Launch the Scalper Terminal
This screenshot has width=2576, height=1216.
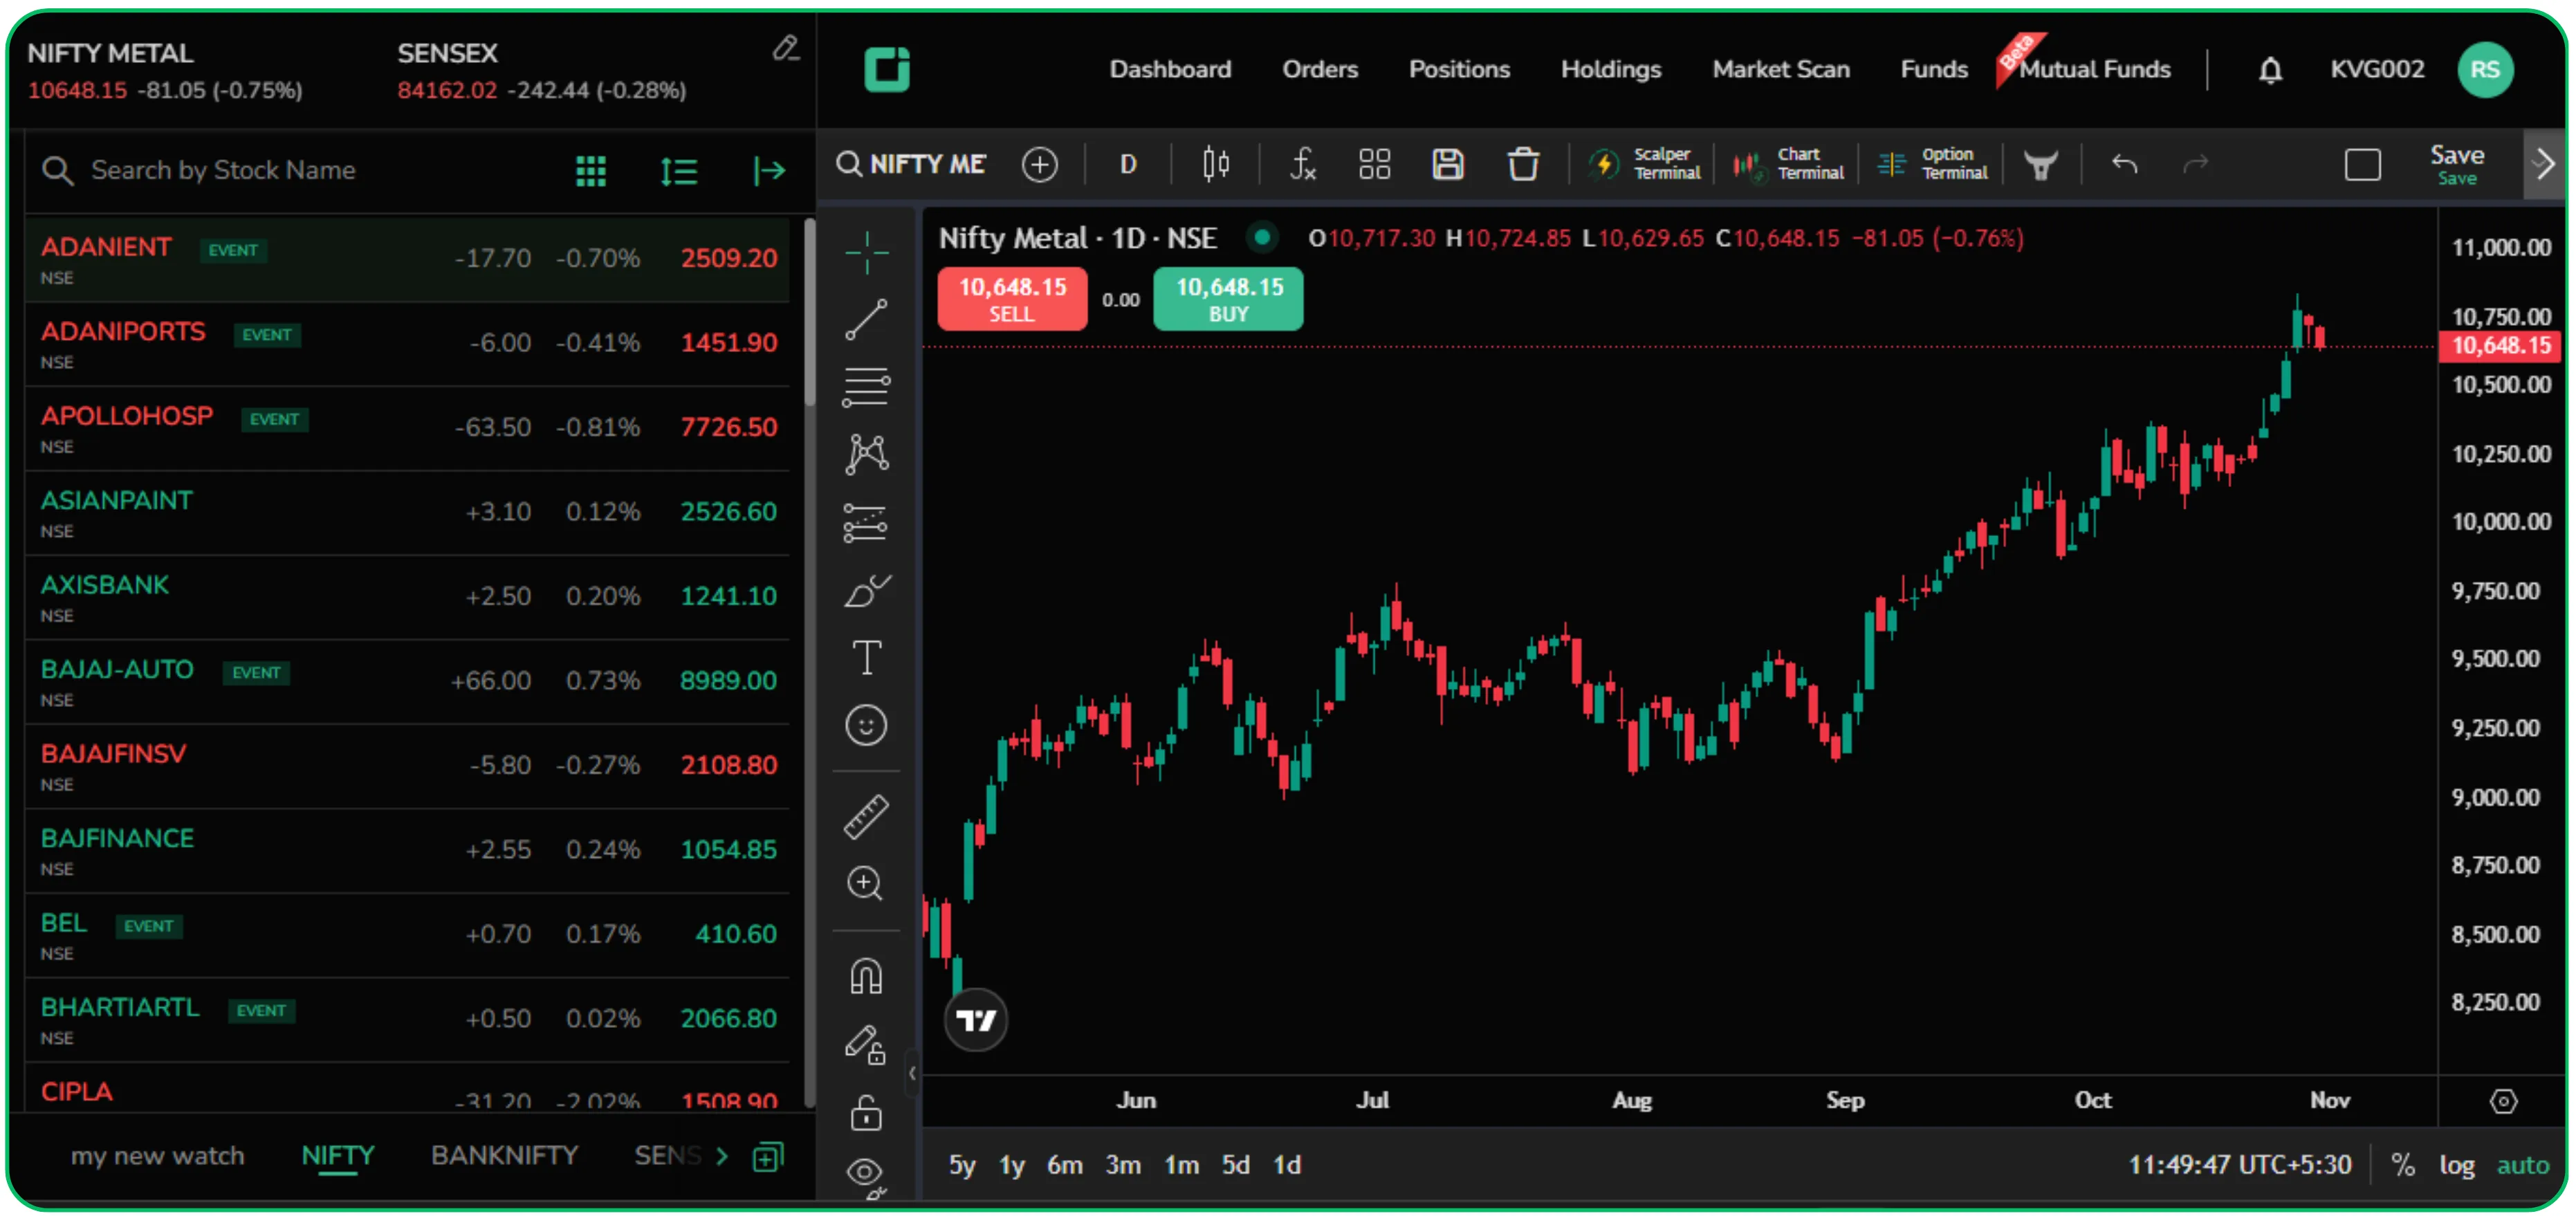coord(1645,163)
